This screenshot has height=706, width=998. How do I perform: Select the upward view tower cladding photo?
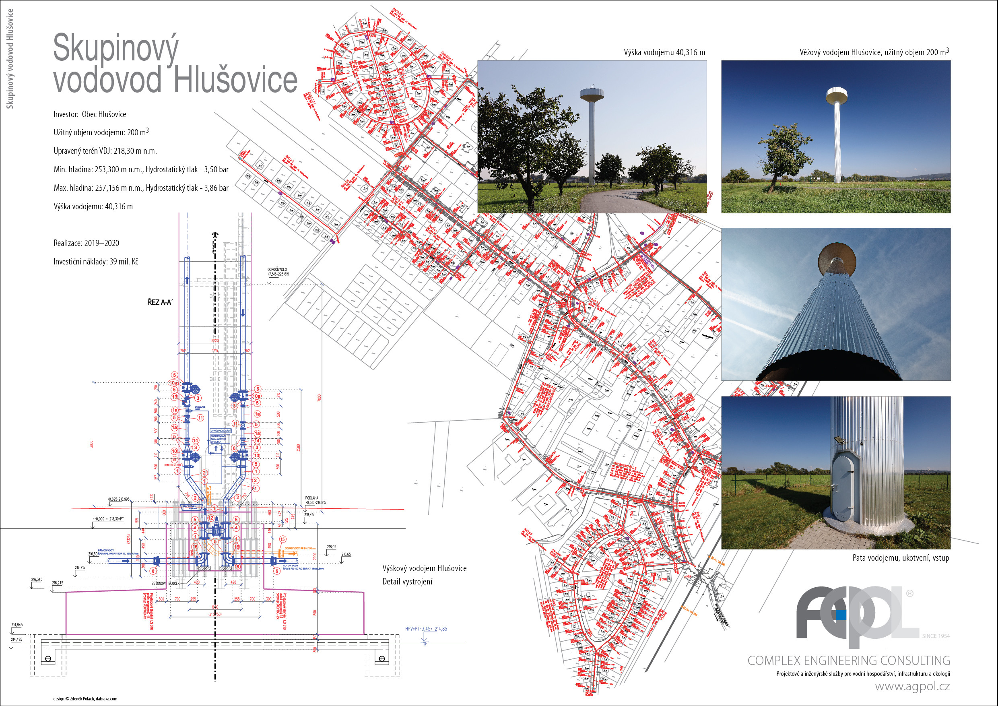point(835,304)
